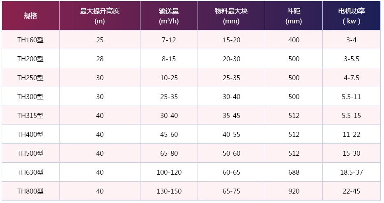
Task: Click the 18.5-37 motor power cell
Action: [352, 172]
